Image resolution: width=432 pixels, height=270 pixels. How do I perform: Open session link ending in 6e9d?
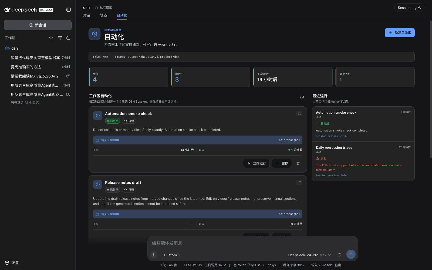click(331, 175)
